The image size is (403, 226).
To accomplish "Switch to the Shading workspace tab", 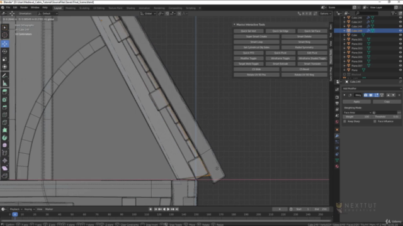I will (130, 8).
